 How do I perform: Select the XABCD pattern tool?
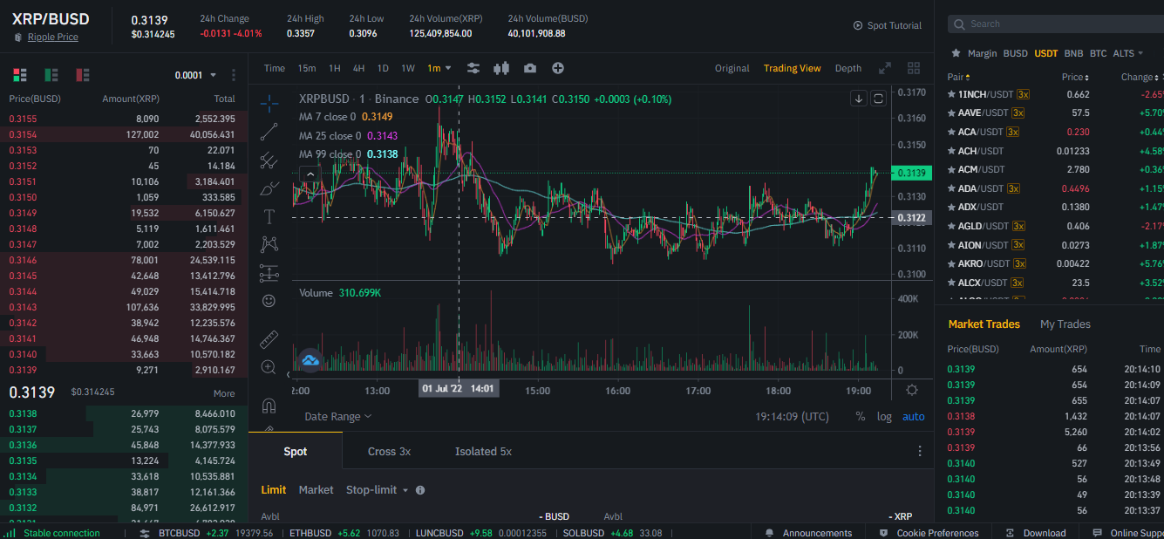pos(269,244)
